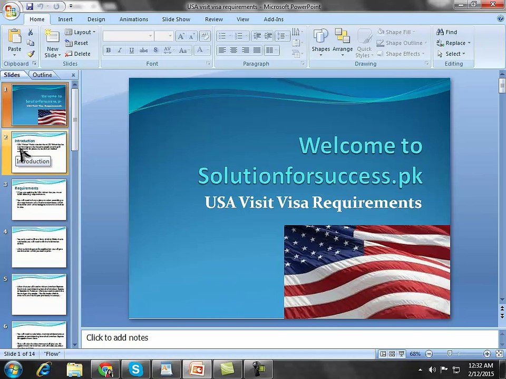Viewport: 506px width, 379px height.
Task: Select the Format Painter brush
Action: tap(31, 54)
